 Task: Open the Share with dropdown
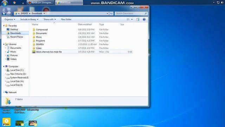50,19
